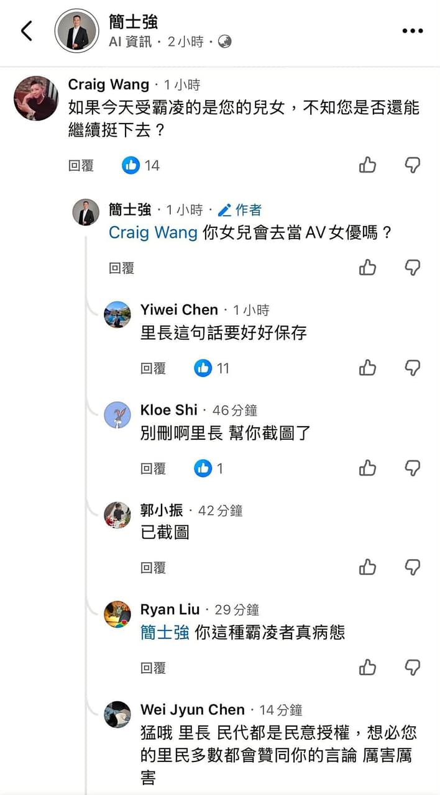This screenshot has height=795, width=440.
Task: Reply to Craig Wang's comment via 回覆
Action: point(81,165)
